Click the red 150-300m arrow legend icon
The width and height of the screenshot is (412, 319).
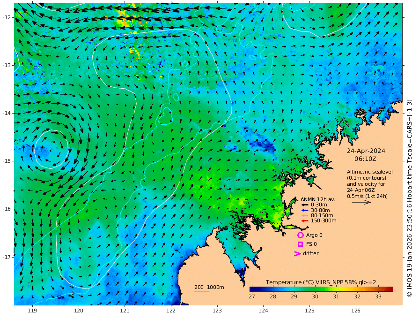point(305,220)
